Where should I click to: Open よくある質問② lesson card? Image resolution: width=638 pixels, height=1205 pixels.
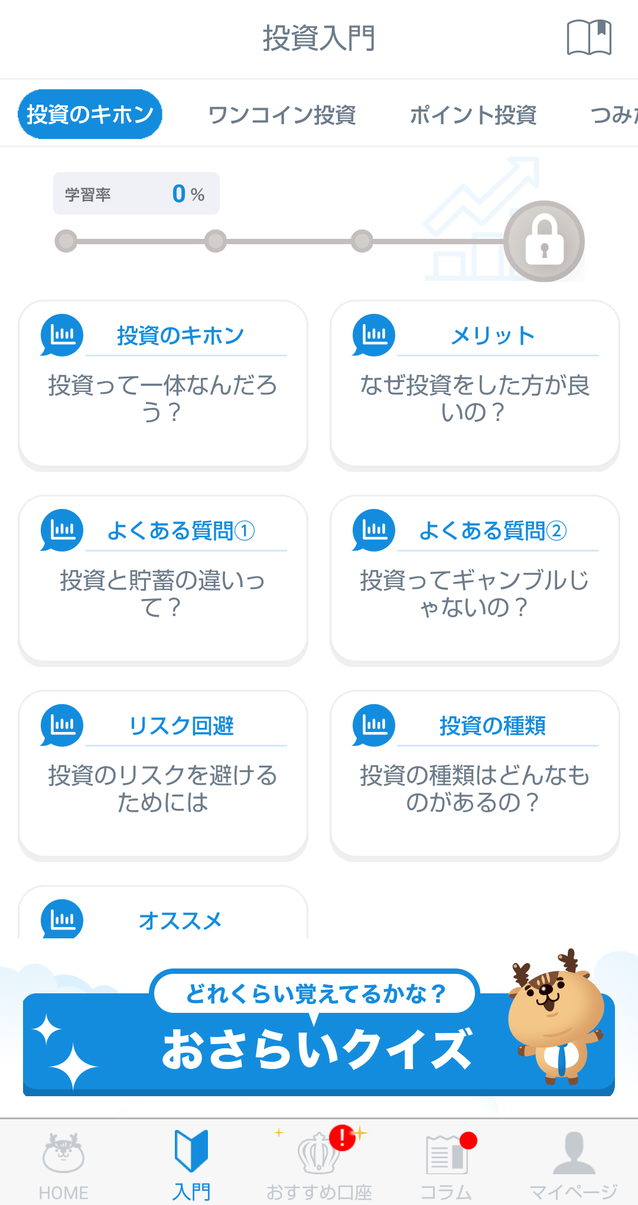(x=475, y=579)
